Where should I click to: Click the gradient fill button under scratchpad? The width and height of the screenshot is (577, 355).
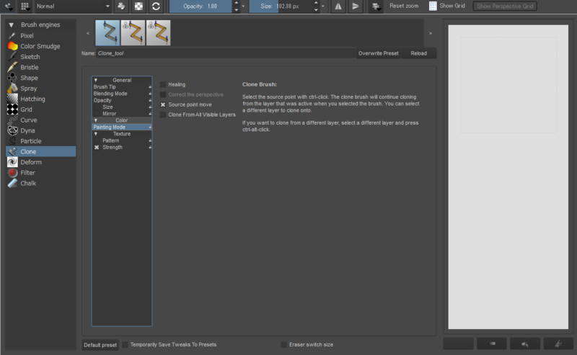492,343
